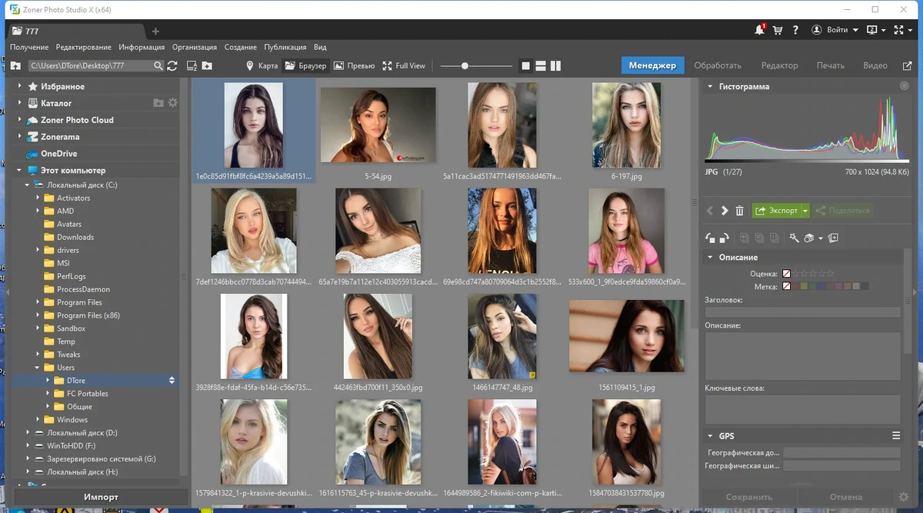Image resolution: width=923 pixels, height=513 pixels.
Task: Open help question mark
Action: click(795, 30)
